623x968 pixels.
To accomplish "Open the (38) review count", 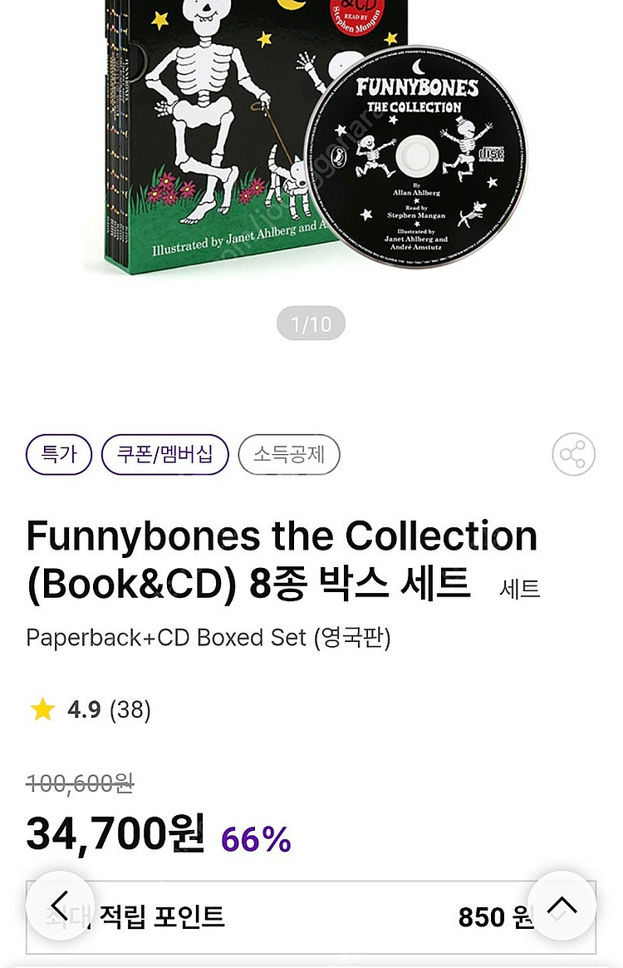I will [130, 710].
